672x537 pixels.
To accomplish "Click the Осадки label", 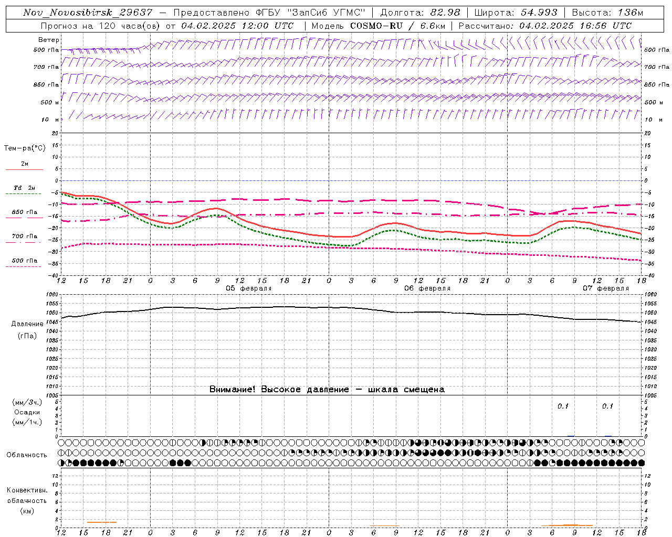I will [x=27, y=412].
